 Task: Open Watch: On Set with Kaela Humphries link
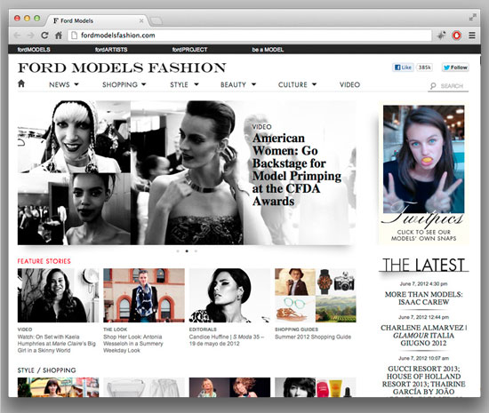click(x=57, y=344)
